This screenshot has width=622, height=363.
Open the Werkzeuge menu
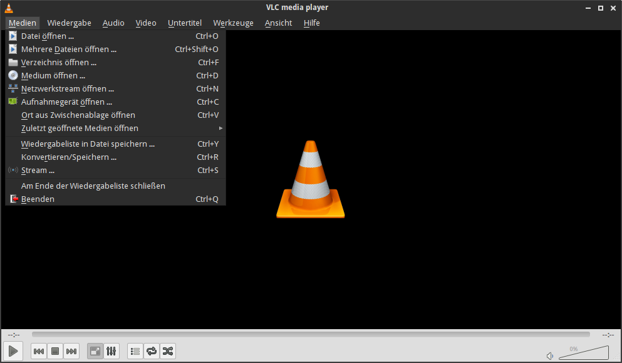tap(233, 23)
